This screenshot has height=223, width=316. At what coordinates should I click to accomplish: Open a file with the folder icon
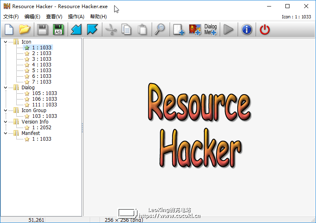pos(24,29)
